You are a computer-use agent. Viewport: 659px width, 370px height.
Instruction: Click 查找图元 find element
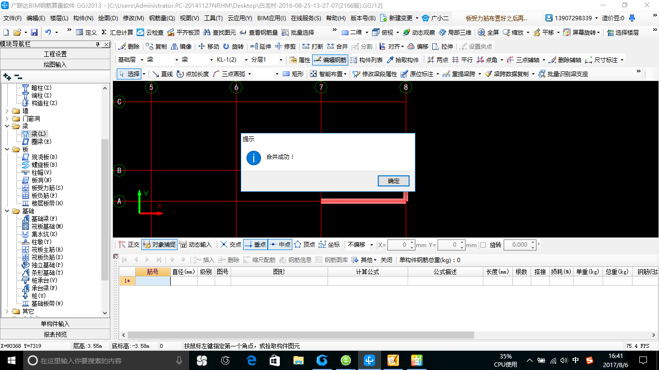point(220,32)
